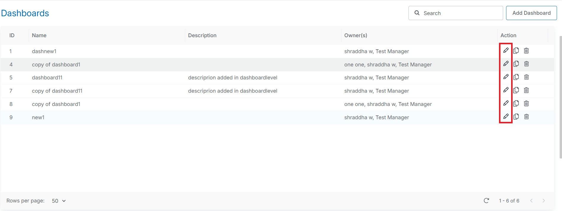Sort by the Name column header
The image size is (562, 211).
tap(39, 35)
